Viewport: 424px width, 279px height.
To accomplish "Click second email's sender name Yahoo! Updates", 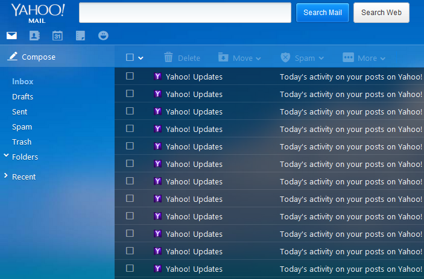I will 194,94.
